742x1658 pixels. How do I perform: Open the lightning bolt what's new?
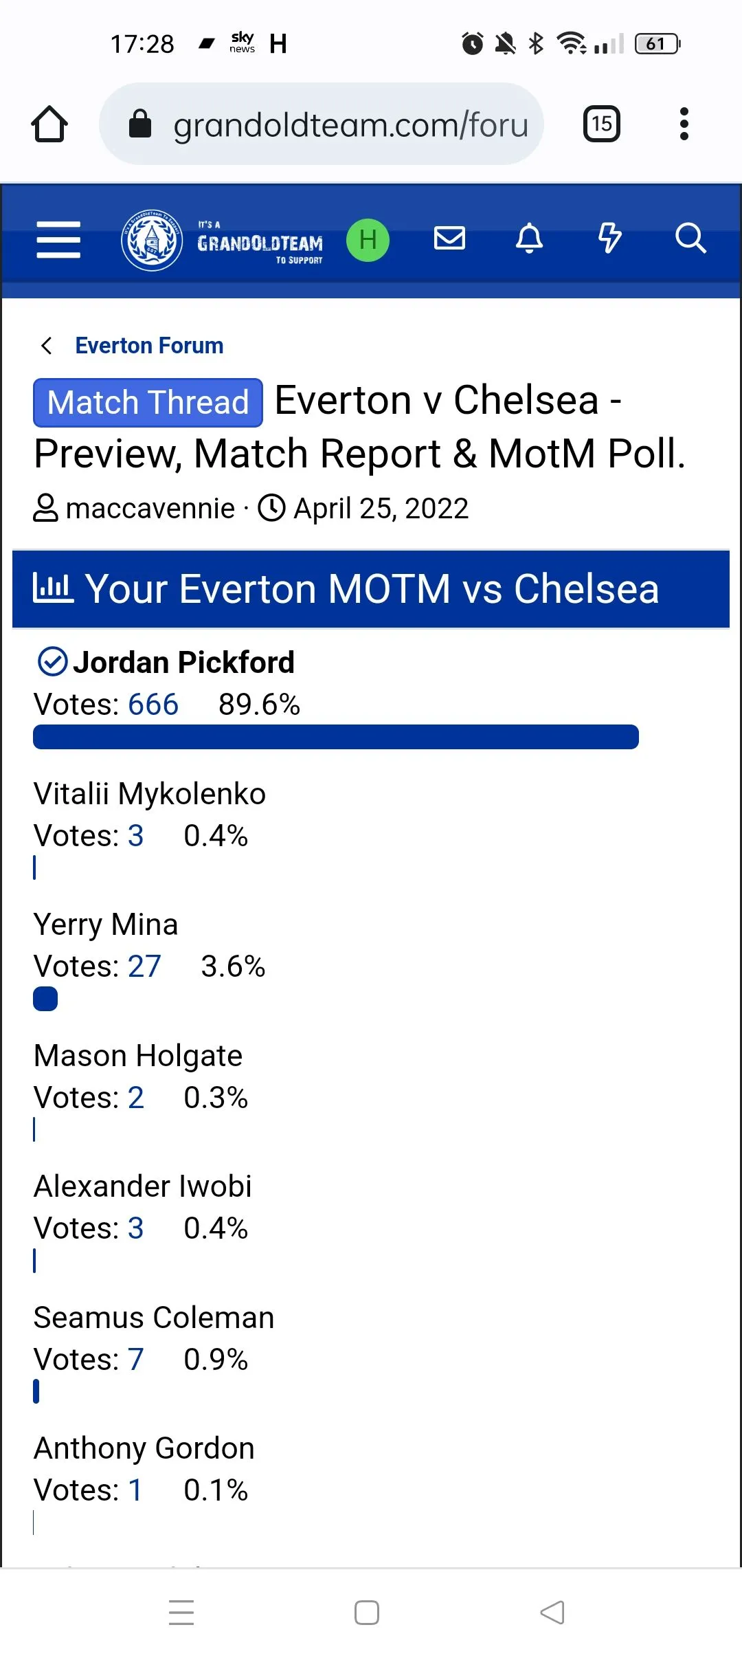pos(609,239)
